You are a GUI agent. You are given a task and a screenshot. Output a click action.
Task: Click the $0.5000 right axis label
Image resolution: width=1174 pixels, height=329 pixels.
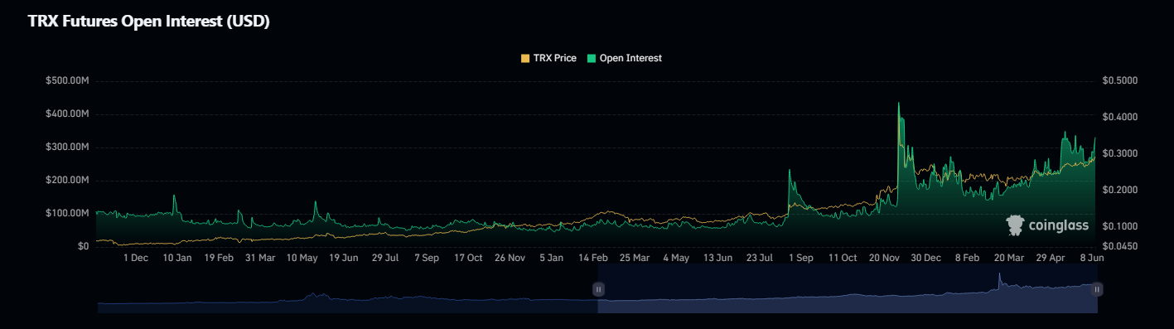pyautogui.click(x=1120, y=80)
